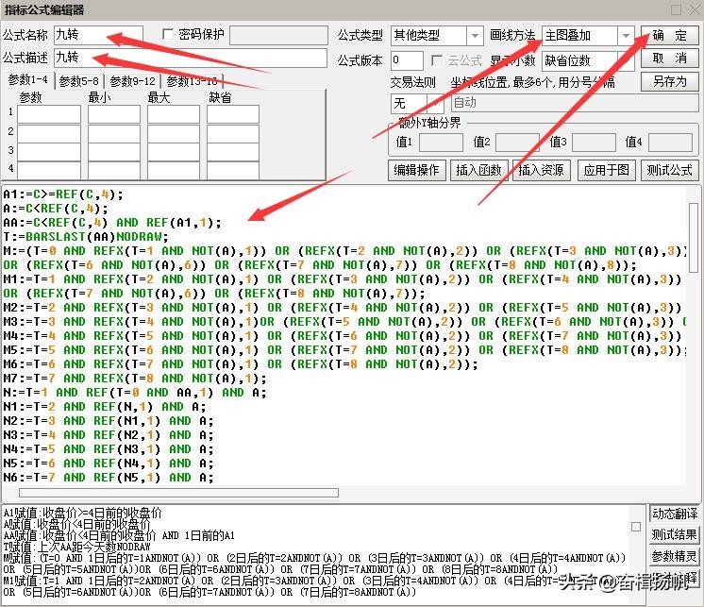The image size is (704, 607).
Task: Click parameter row 1 最小 field
Action: [x=114, y=114]
